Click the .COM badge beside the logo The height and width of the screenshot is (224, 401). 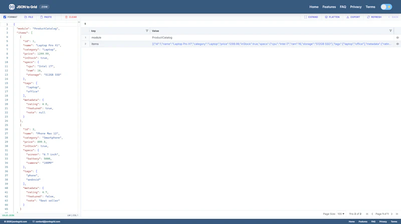point(44,7)
